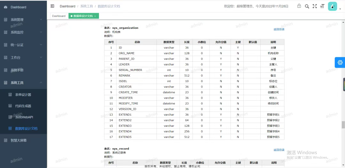Expand the 系统监控 menu chevron
Screen dimensions: 345x168
(41, 32)
